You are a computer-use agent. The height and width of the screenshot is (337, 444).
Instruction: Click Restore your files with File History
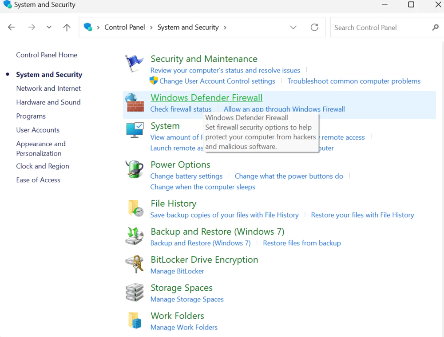click(x=362, y=215)
